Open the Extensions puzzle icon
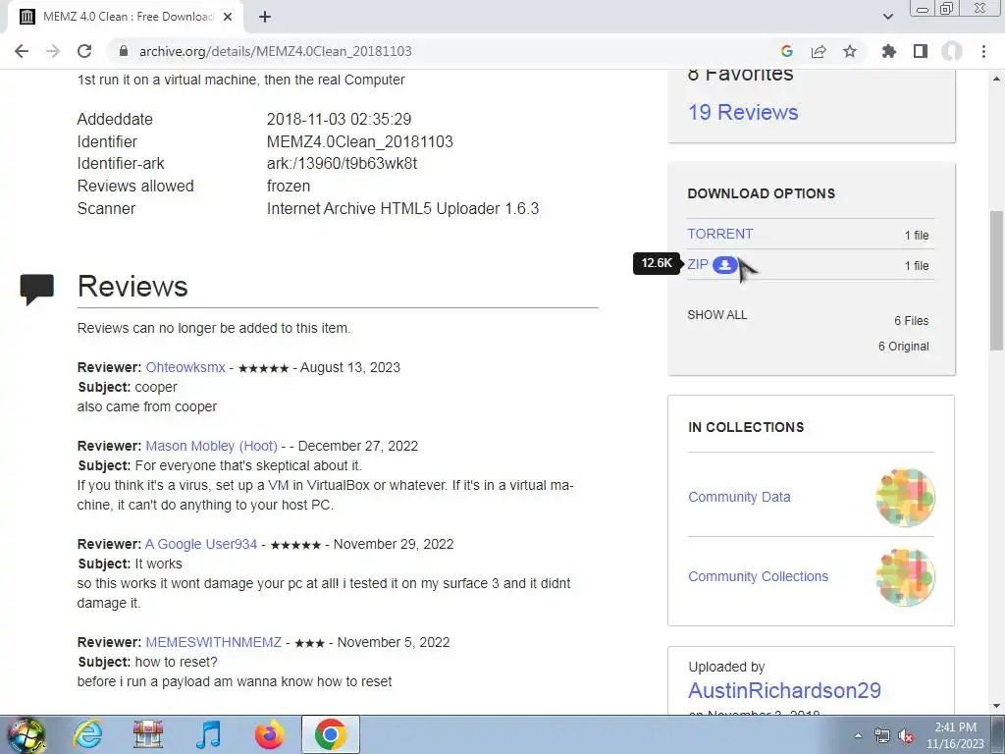 tap(889, 51)
